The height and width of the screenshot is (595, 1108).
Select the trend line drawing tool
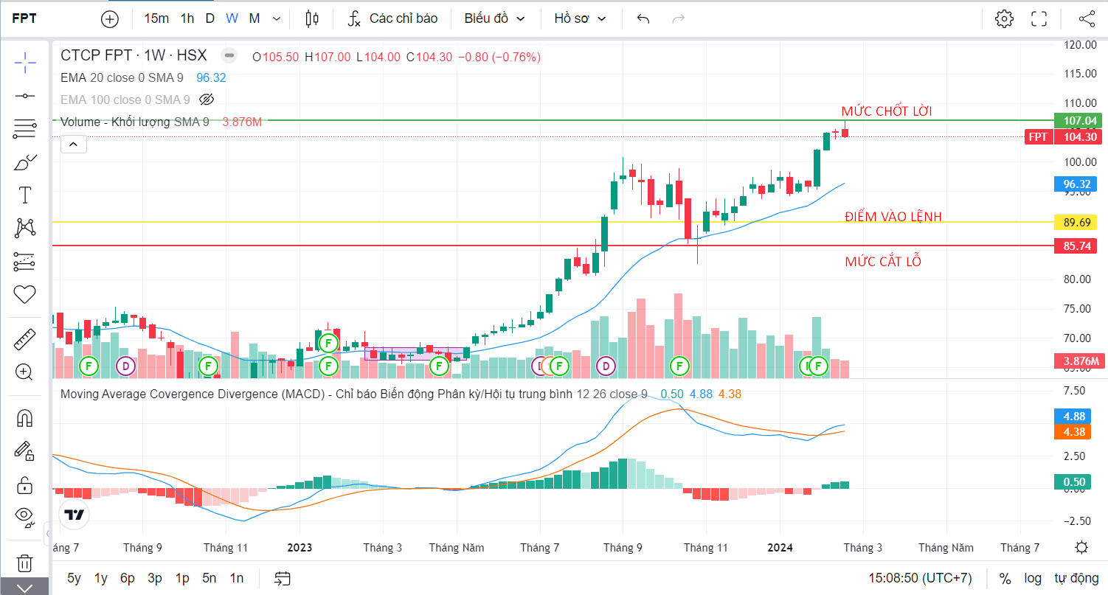(25, 96)
